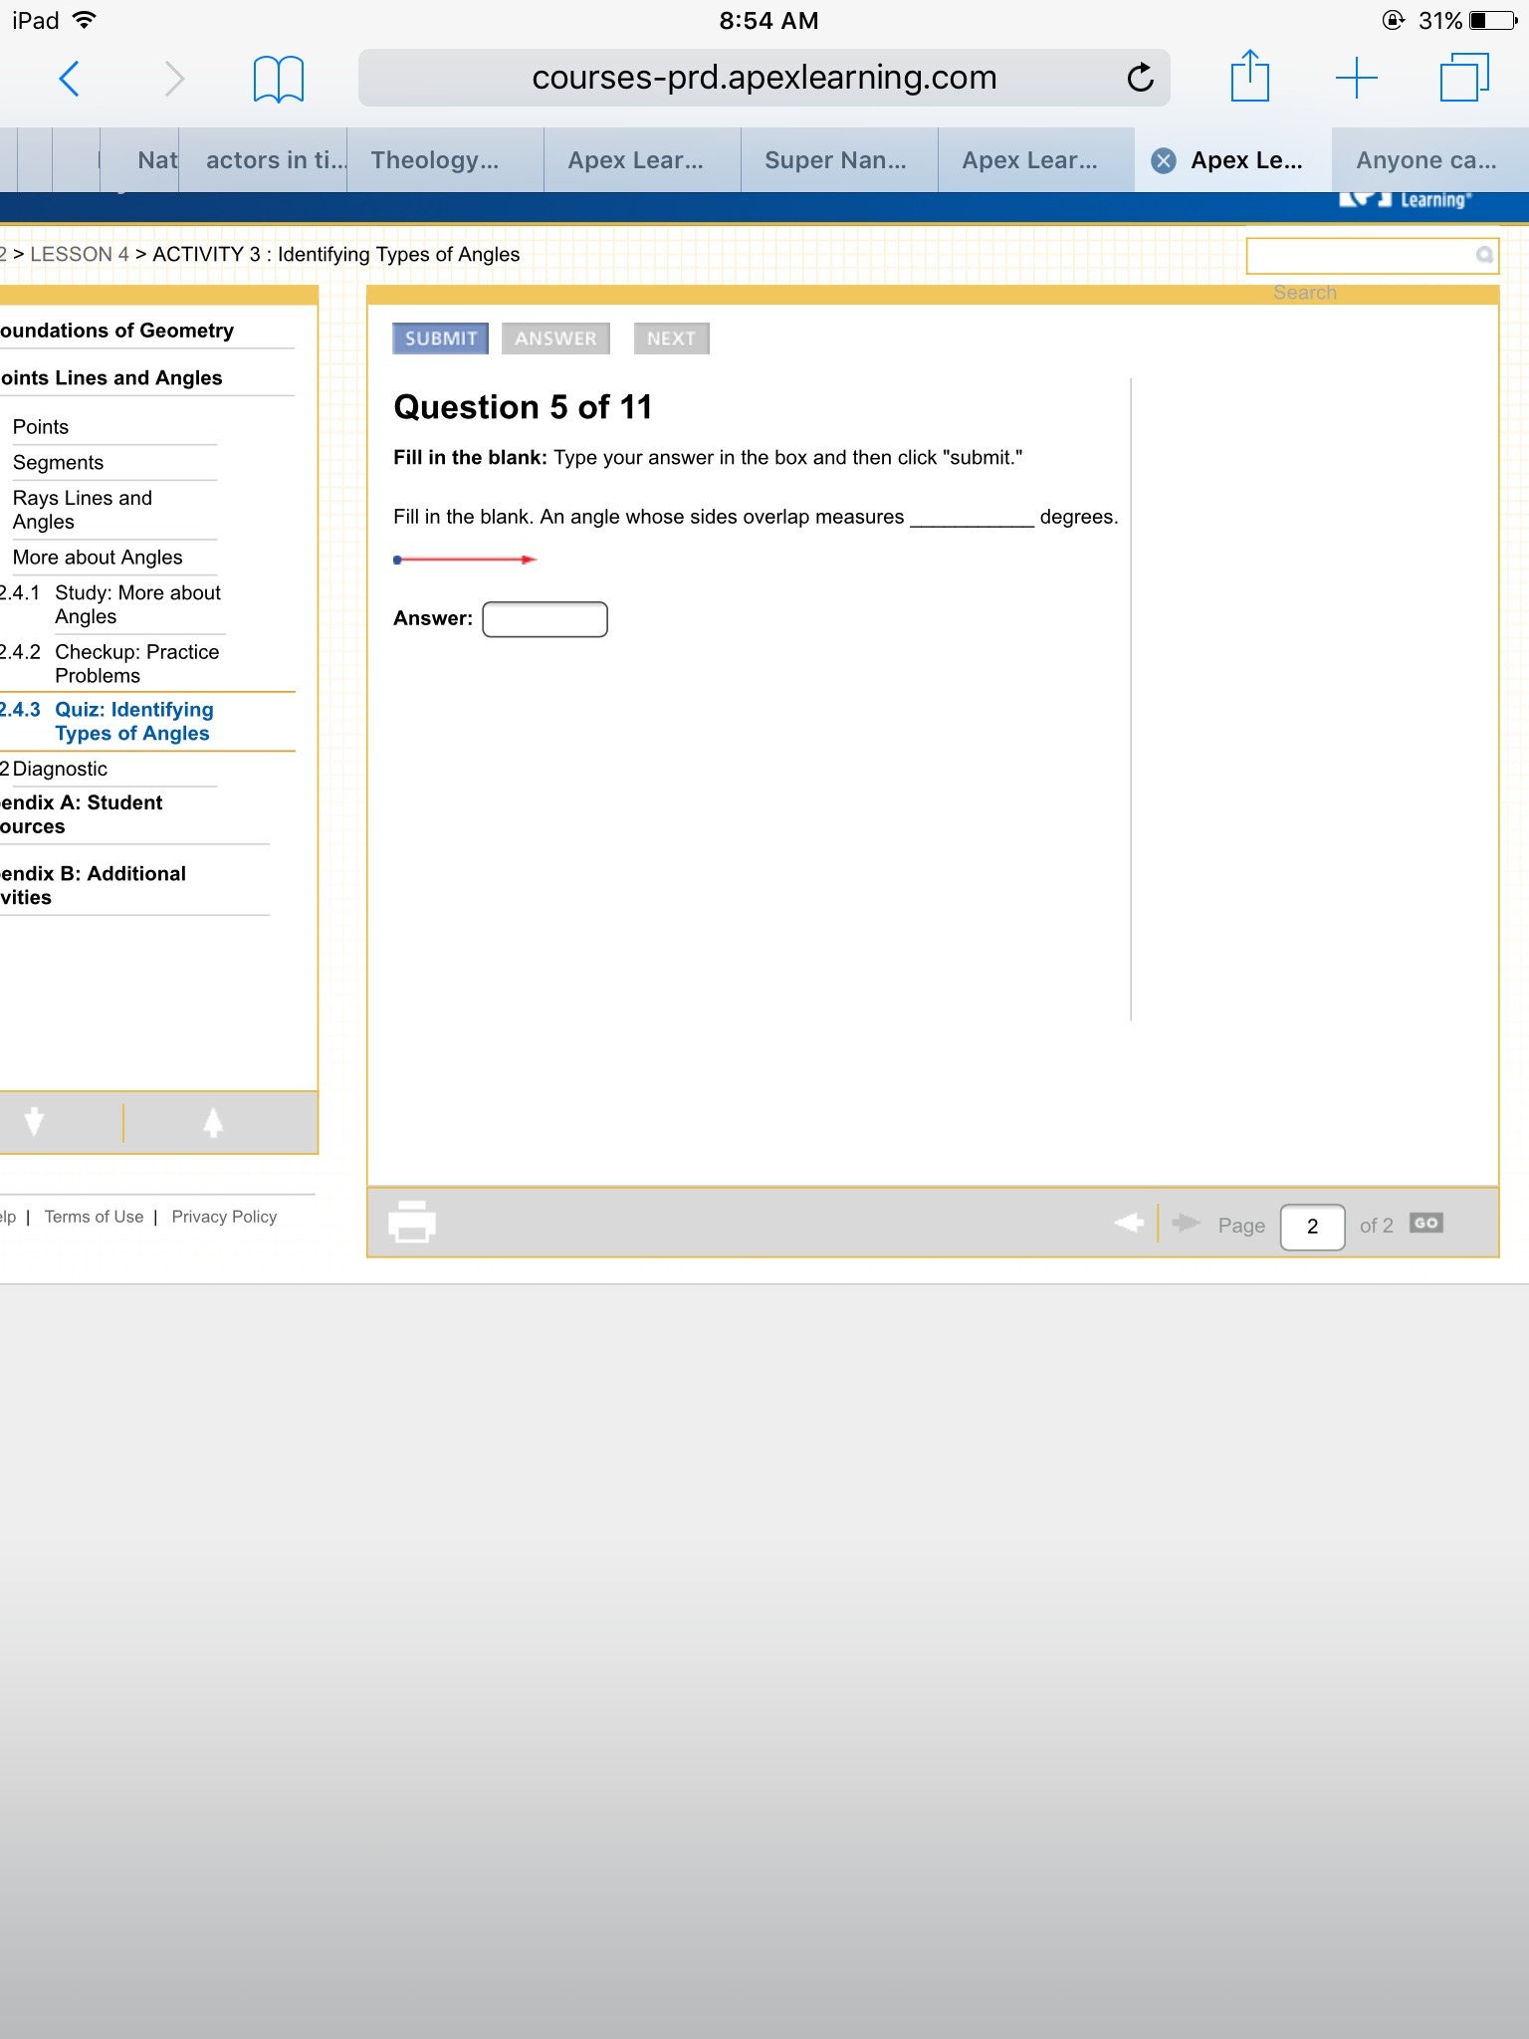The height and width of the screenshot is (2039, 1529).
Task: Select More about Angles lesson
Action: click(98, 558)
